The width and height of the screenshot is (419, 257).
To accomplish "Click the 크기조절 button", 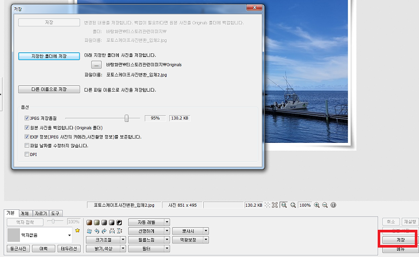I will (103, 240).
